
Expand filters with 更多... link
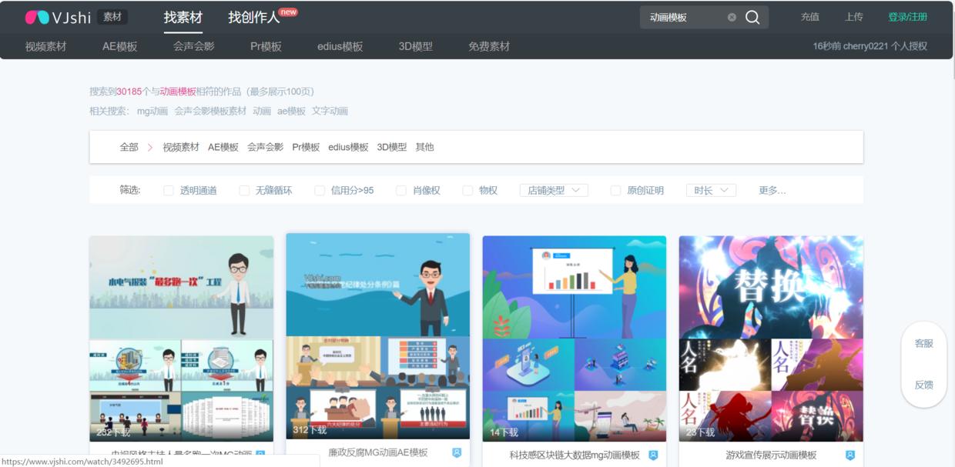tap(772, 189)
